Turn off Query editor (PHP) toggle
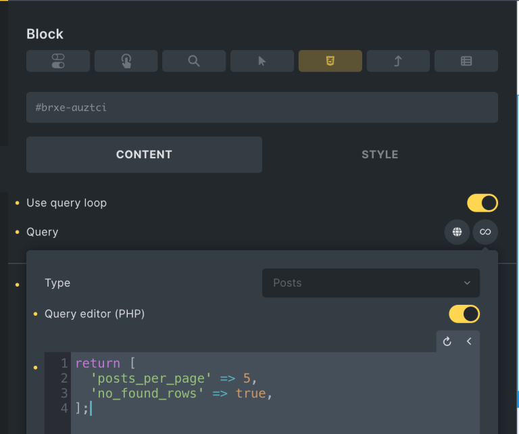Viewport: 519px width, 434px height. click(464, 314)
